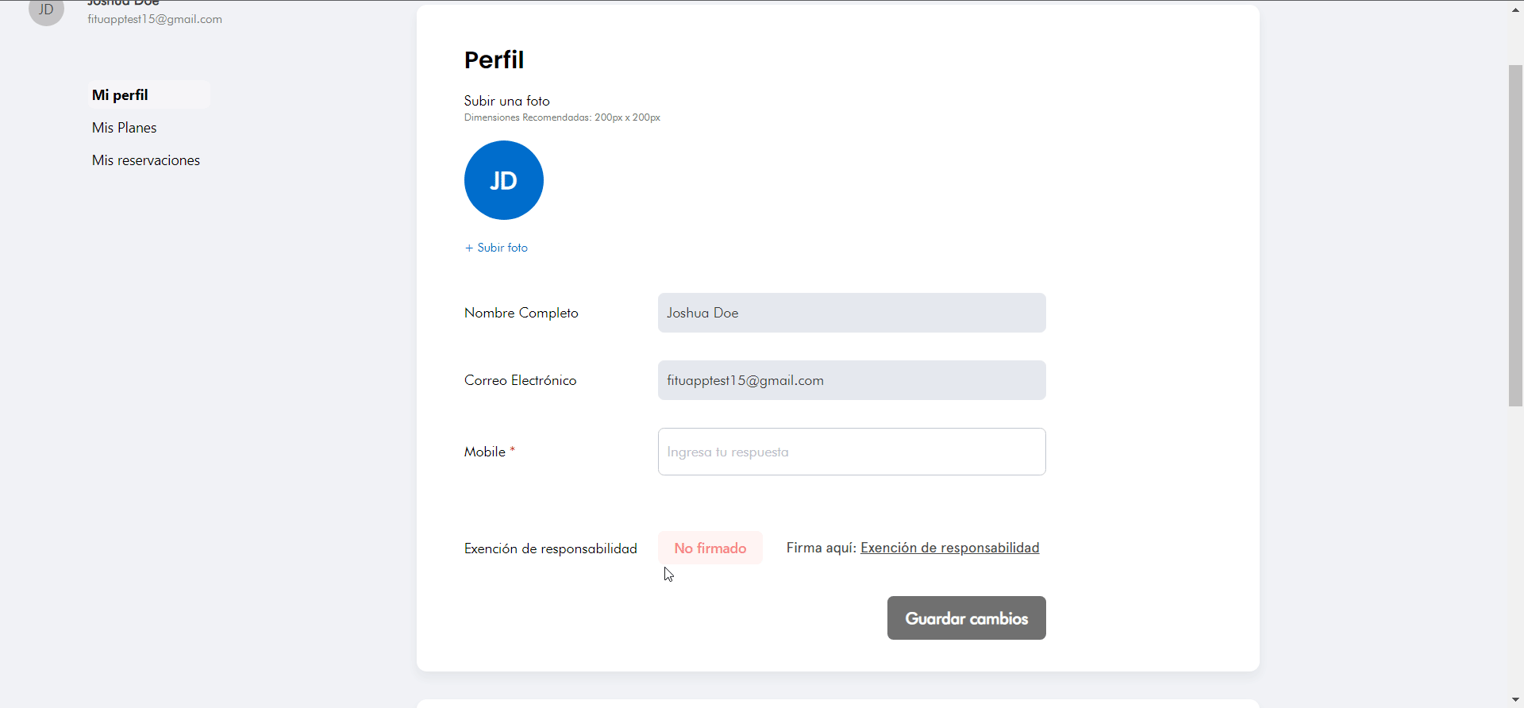This screenshot has width=1524, height=708.
Task: Click the Subir una foto label
Action: [507, 101]
